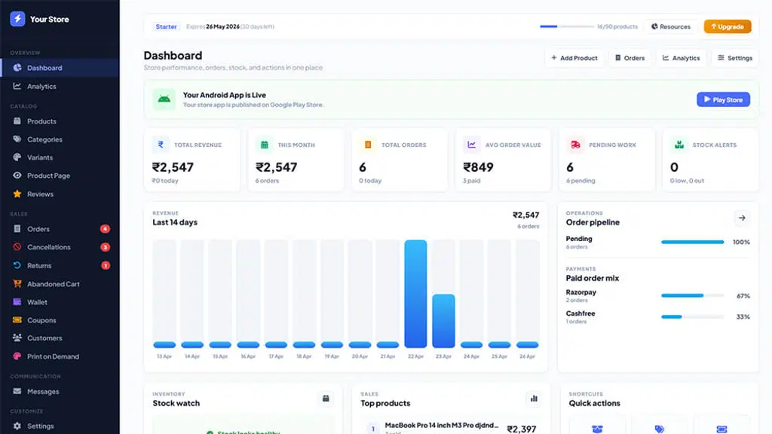Click the Product Page eye icon
772x434 pixels.
17,176
